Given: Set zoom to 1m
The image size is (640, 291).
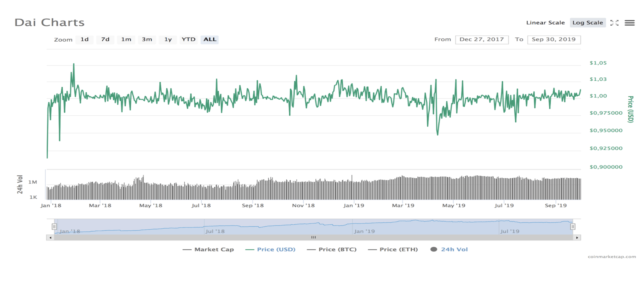Looking at the screenshot, I should point(126,40).
